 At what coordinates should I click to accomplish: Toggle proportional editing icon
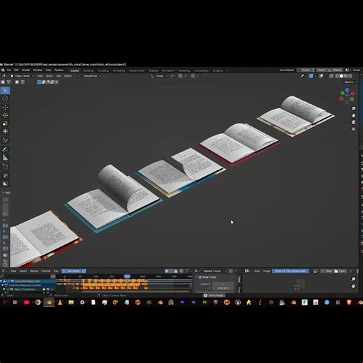[x=193, y=76]
